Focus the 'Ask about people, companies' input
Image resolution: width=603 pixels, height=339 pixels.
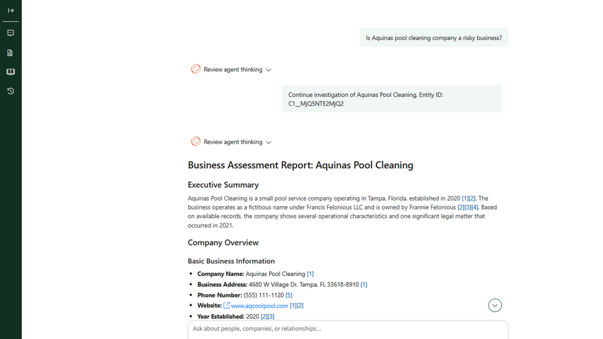[x=348, y=329]
